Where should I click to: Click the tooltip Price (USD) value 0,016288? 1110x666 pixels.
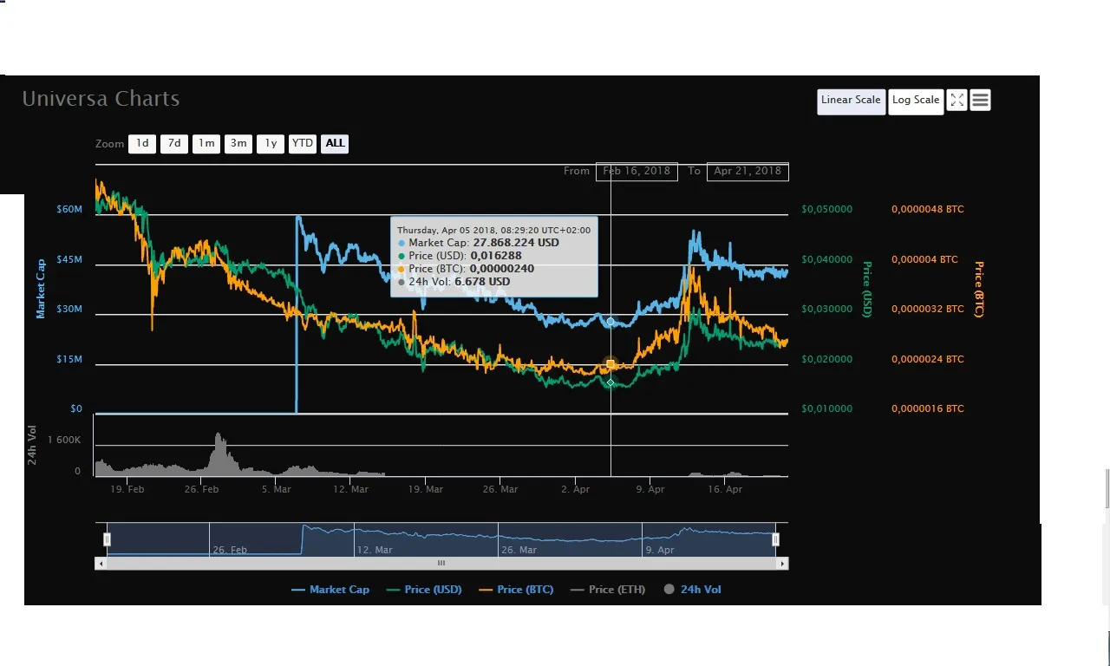pyautogui.click(x=496, y=256)
